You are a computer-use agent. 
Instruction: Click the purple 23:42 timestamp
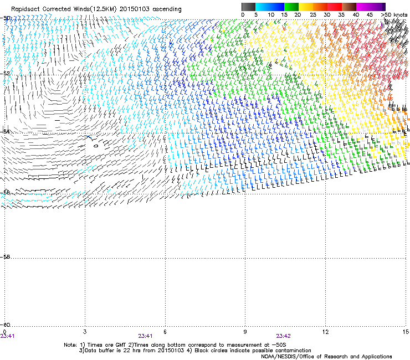(284, 336)
